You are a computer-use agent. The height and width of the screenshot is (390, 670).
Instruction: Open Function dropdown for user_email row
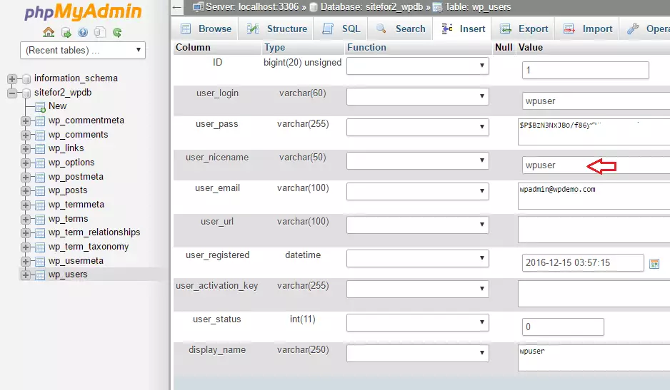[417, 191]
